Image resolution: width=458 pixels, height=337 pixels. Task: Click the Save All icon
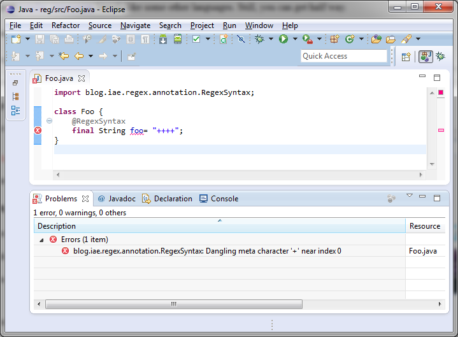(x=54, y=39)
